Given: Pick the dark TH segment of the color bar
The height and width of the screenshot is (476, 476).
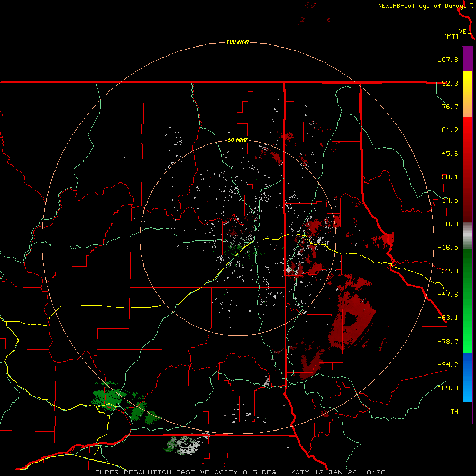Looking at the screenshot, I should pos(467,412).
